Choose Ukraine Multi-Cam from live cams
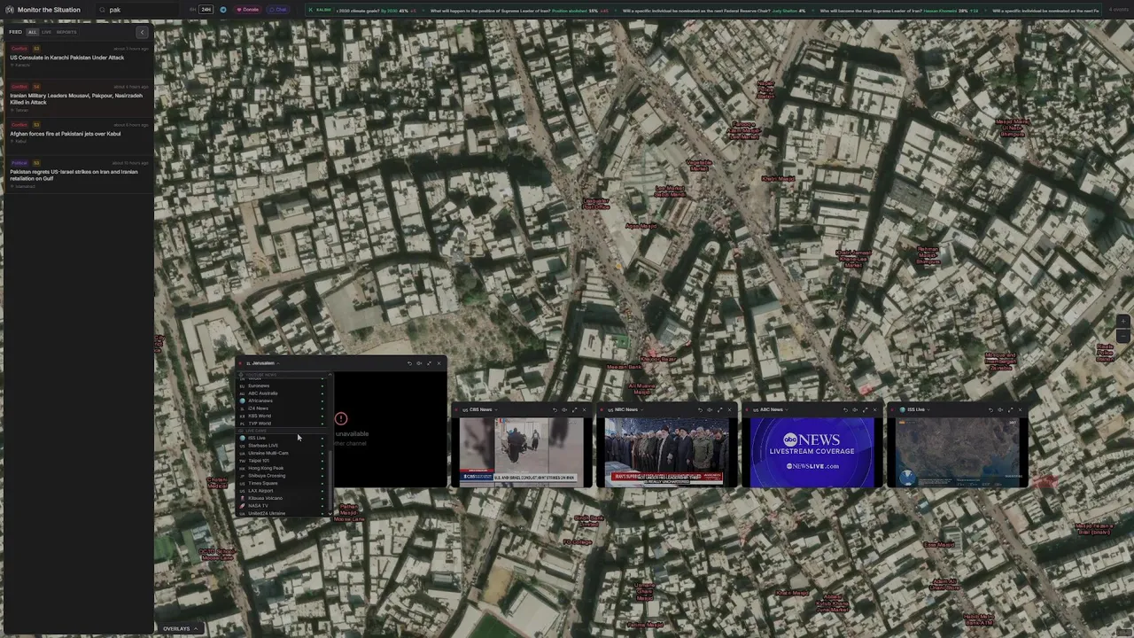1134x638 pixels. (x=283, y=453)
